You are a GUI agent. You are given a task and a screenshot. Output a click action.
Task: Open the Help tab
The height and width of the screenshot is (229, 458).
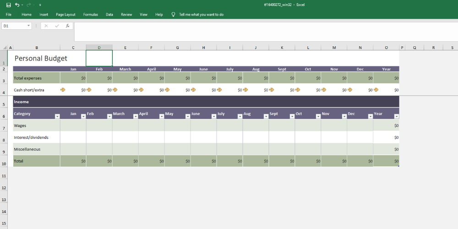click(x=159, y=14)
